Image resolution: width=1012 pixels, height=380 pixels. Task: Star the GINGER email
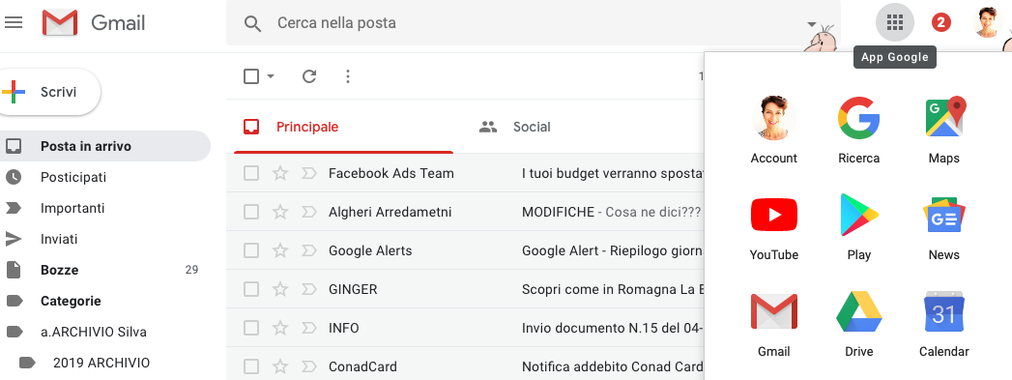click(280, 289)
